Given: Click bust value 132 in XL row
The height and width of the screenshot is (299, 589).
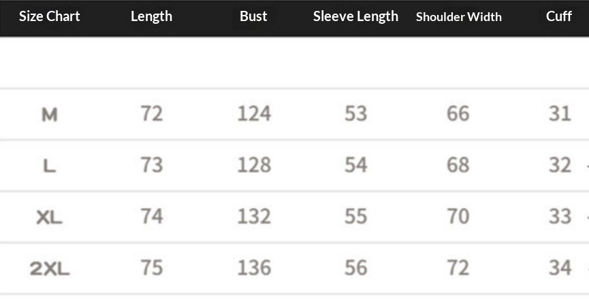Looking at the screenshot, I should tap(254, 217).
